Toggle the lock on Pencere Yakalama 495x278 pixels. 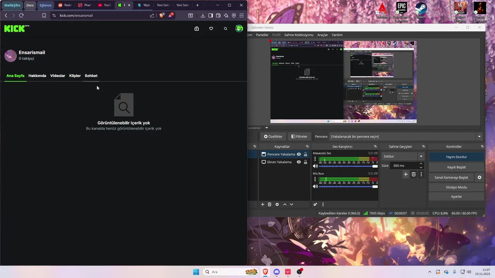coord(306,154)
